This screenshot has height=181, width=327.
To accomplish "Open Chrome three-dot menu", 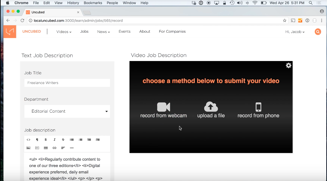I will (322, 20).
